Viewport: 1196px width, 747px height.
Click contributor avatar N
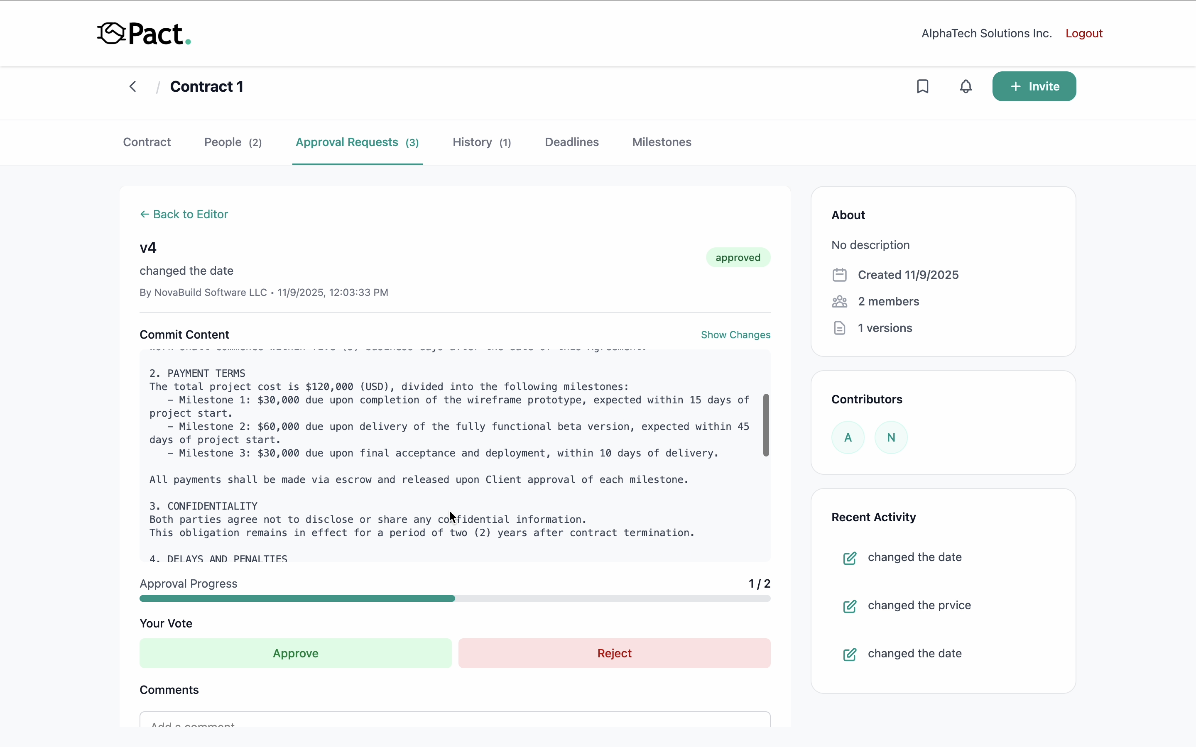(891, 437)
